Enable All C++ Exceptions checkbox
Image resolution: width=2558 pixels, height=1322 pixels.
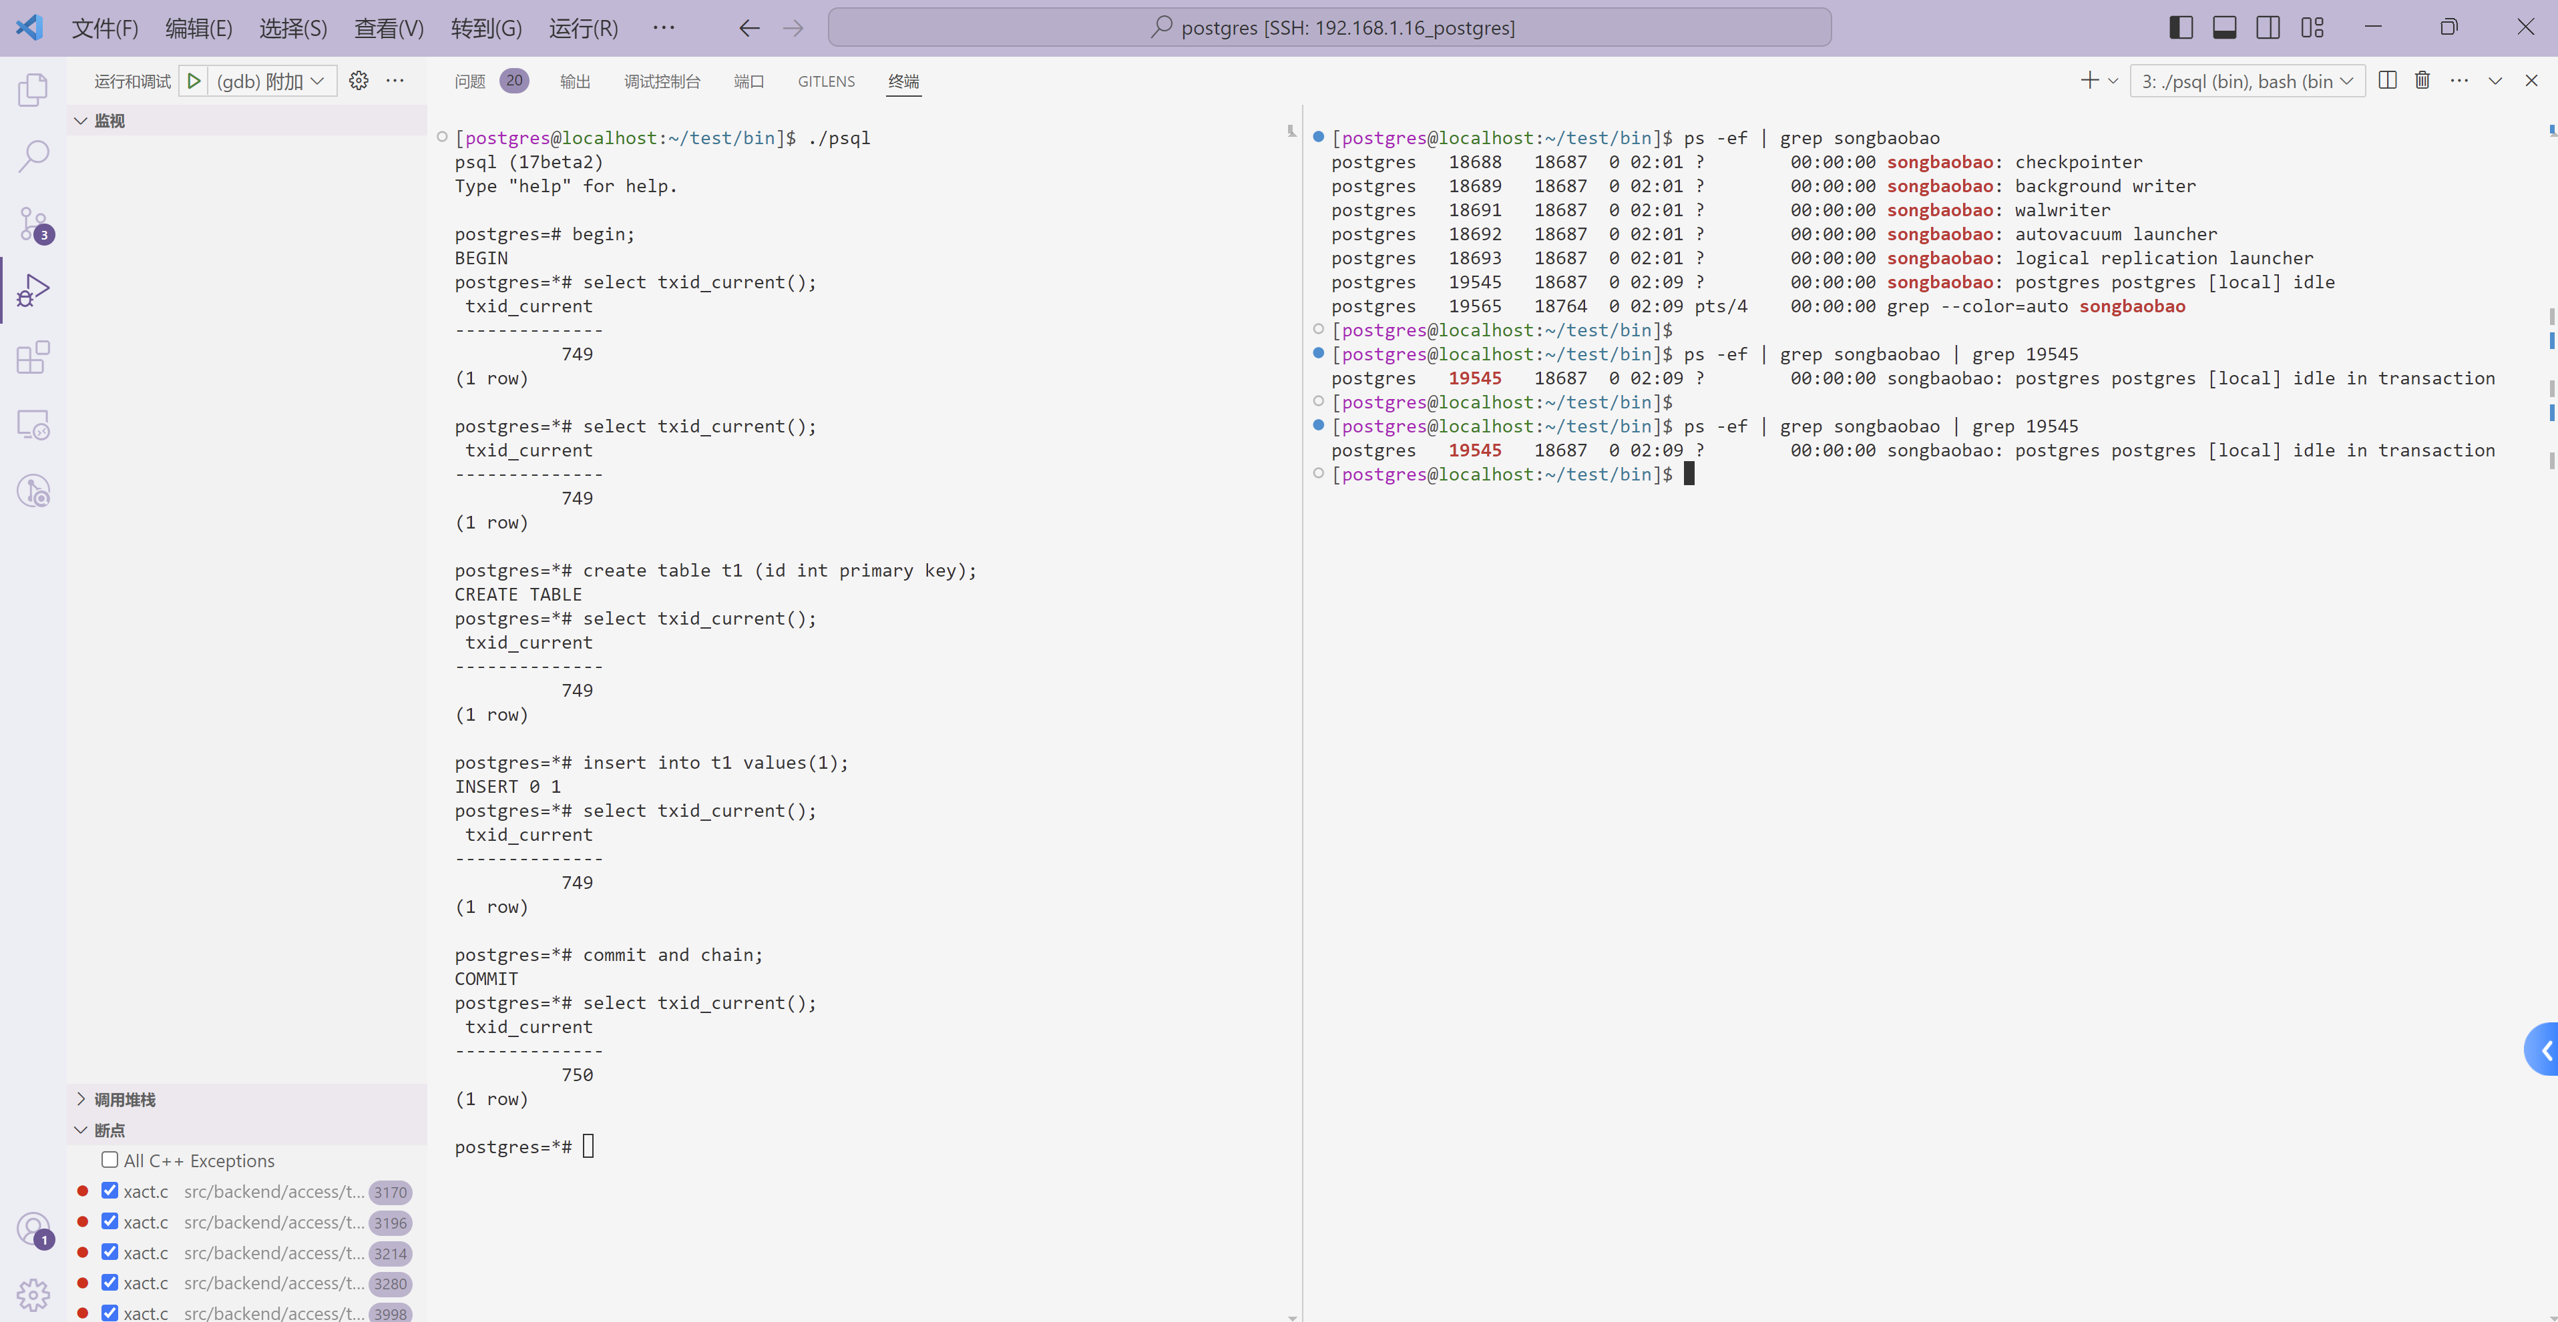pyautogui.click(x=110, y=1159)
